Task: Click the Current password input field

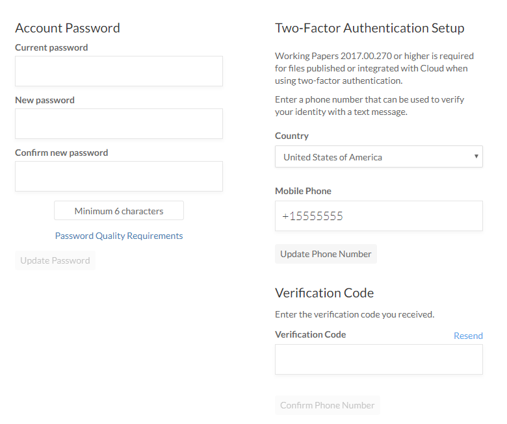Action: (x=118, y=71)
